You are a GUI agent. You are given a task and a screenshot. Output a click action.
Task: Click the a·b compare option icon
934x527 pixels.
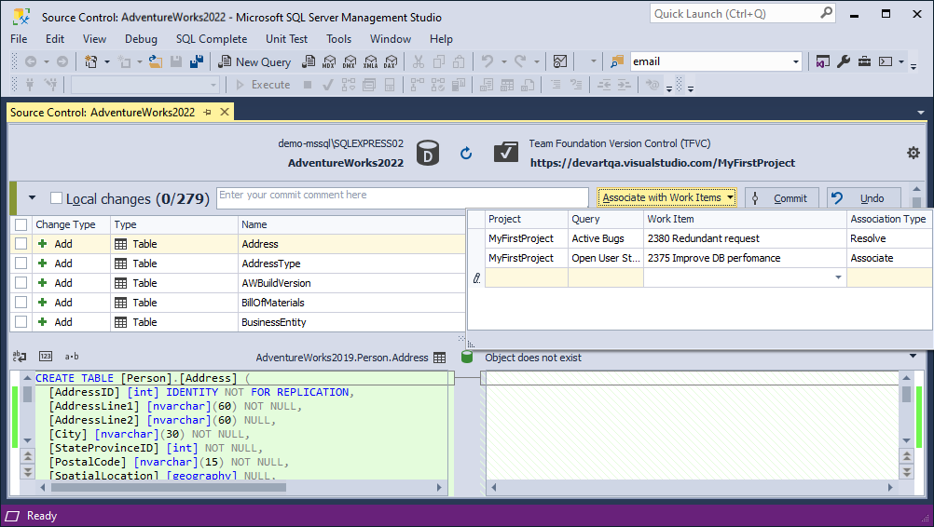coord(72,357)
